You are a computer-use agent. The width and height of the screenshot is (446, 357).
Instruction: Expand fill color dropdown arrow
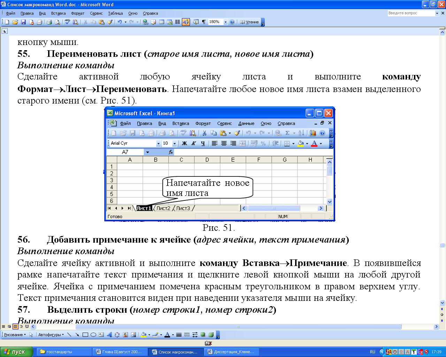(149, 335)
